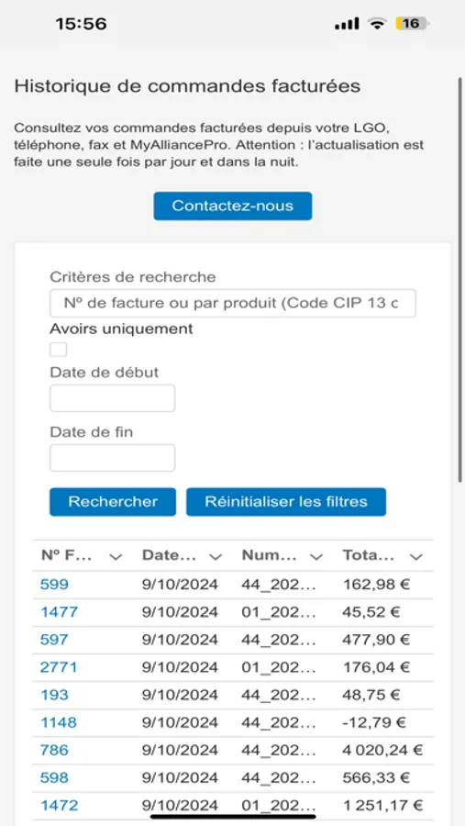Screen dimensions: 465x826
Task: Open invoice 597
Action: coord(54,640)
